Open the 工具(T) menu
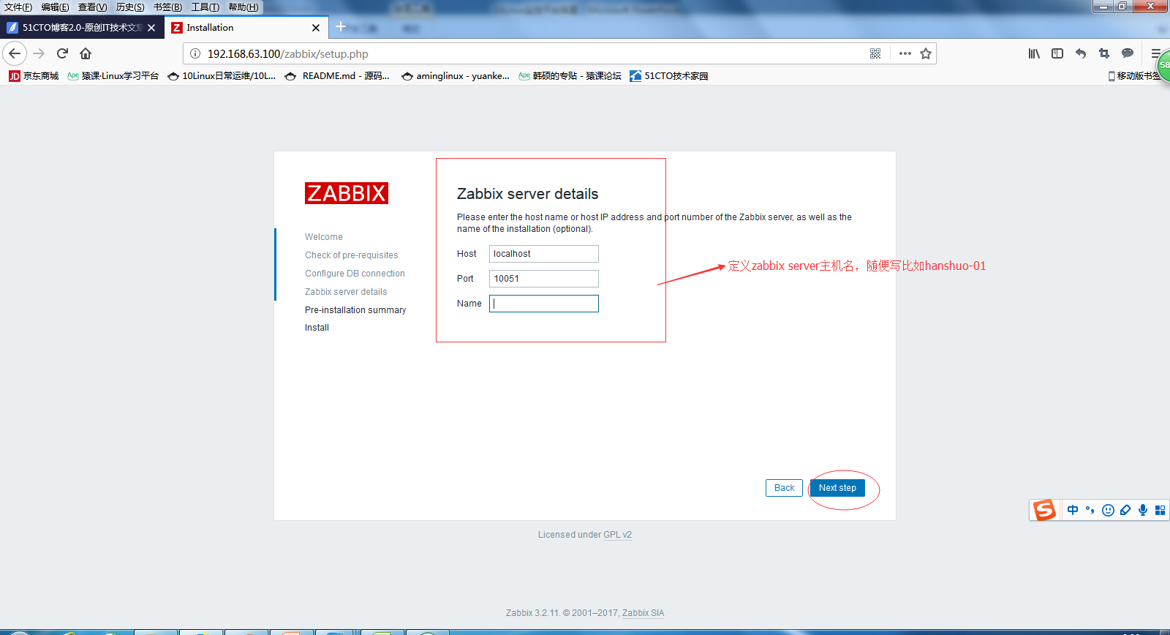The height and width of the screenshot is (635, 1170). click(x=205, y=7)
